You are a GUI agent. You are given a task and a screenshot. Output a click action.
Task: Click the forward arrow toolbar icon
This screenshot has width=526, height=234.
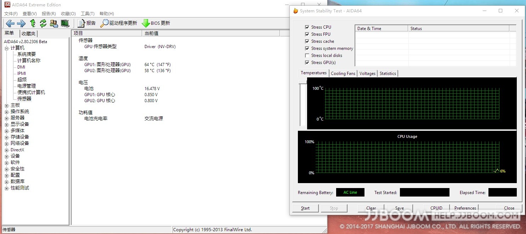tap(21, 23)
